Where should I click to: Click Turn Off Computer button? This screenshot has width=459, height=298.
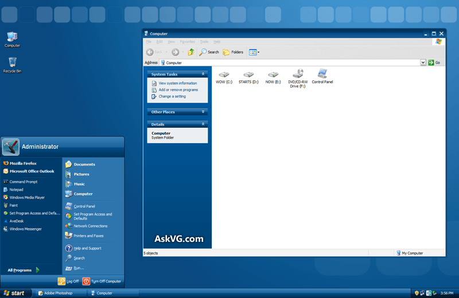tap(102, 281)
